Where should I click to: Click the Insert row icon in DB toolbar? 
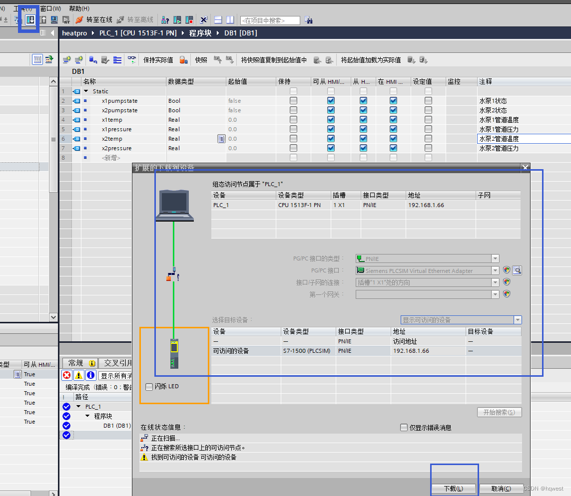tap(66, 60)
